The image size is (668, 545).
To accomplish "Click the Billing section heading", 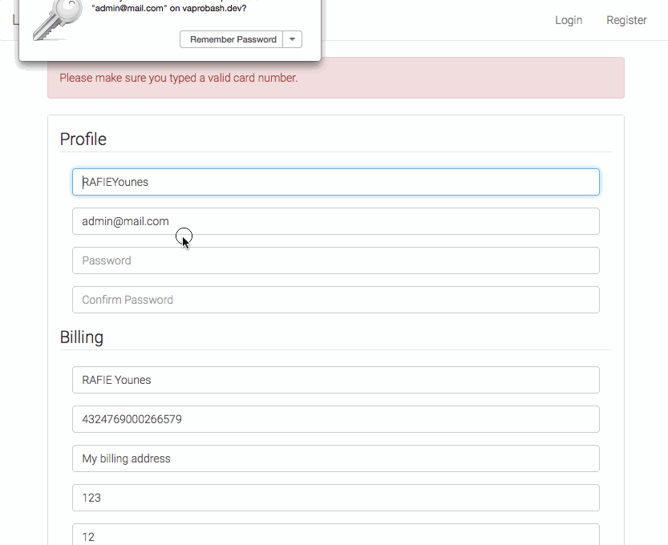I will (82, 337).
